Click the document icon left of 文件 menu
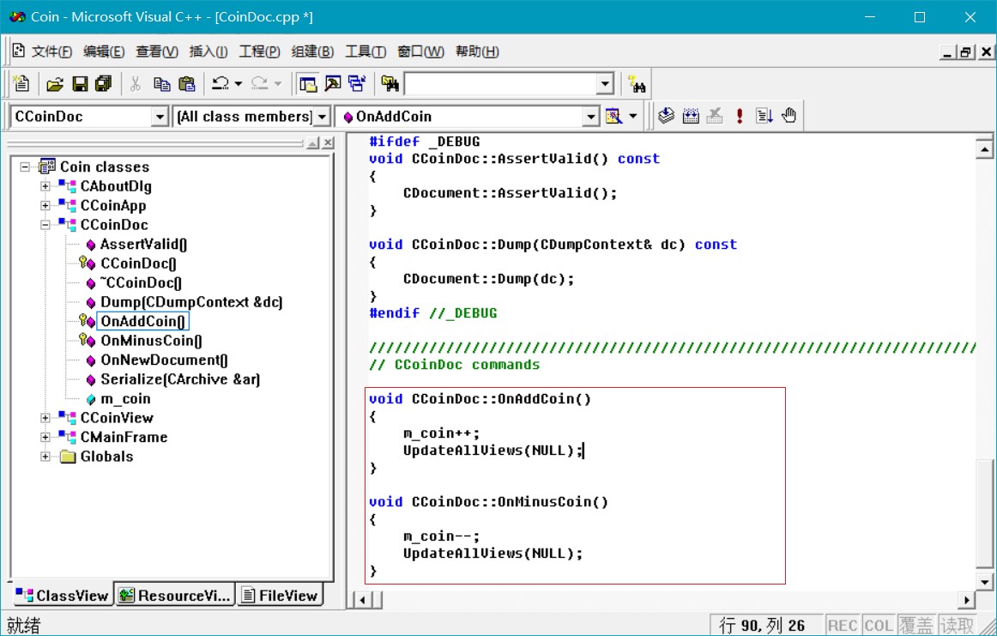 (18, 51)
